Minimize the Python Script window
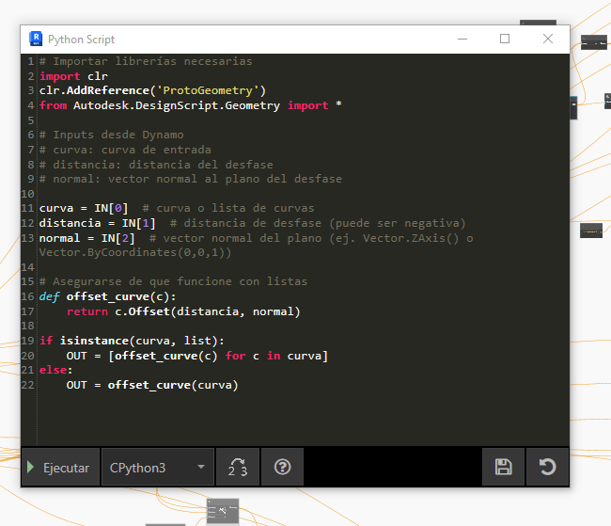 click(x=462, y=39)
